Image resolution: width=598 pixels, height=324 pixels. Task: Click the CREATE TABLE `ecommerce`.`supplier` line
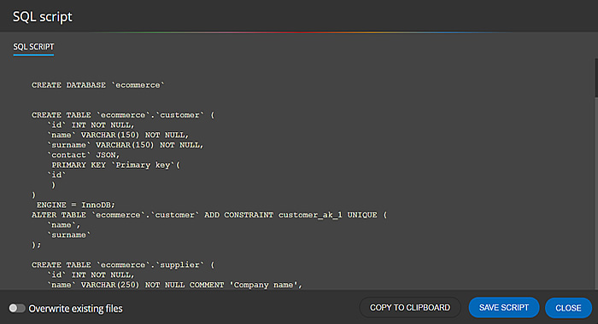point(123,264)
